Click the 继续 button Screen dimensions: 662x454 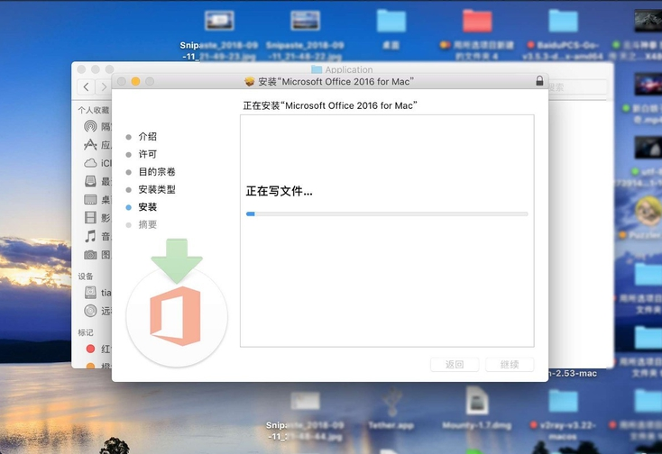coord(510,365)
